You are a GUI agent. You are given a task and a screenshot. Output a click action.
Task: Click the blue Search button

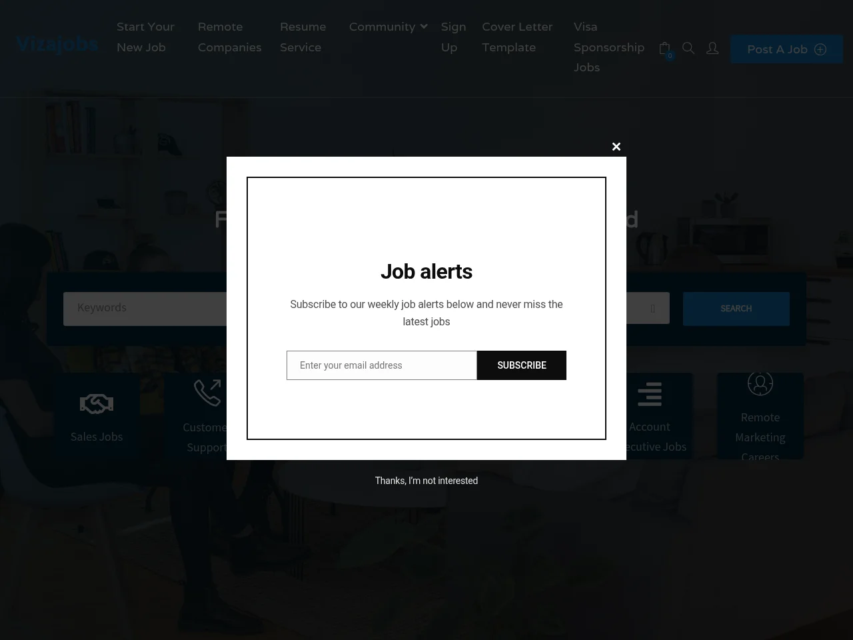[736, 309]
